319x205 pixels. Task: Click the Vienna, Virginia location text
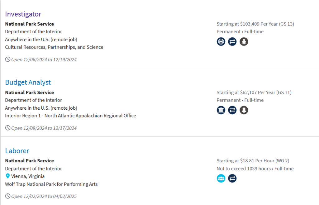(x=28, y=176)
